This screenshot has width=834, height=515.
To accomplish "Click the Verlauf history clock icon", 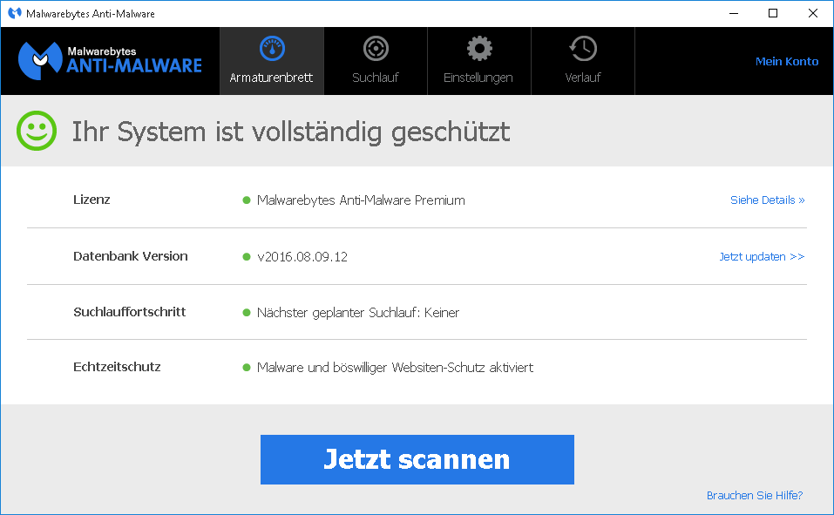I will (583, 49).
